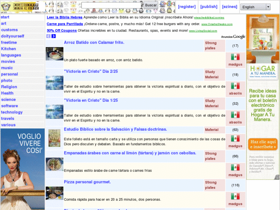The image size is (280, 210).
Task: Select personal category in sidebar
Action: pyautogui.click(x=10, y=74)
